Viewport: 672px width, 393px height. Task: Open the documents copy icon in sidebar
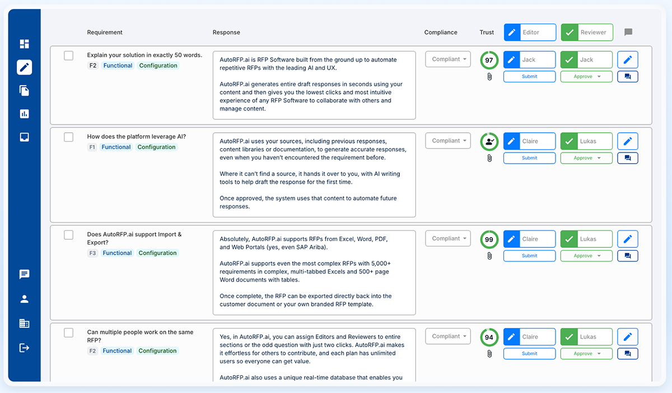click(24, 91)
